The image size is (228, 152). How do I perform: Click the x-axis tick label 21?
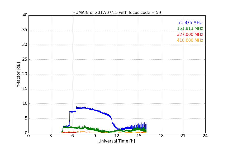click(183, 136)
